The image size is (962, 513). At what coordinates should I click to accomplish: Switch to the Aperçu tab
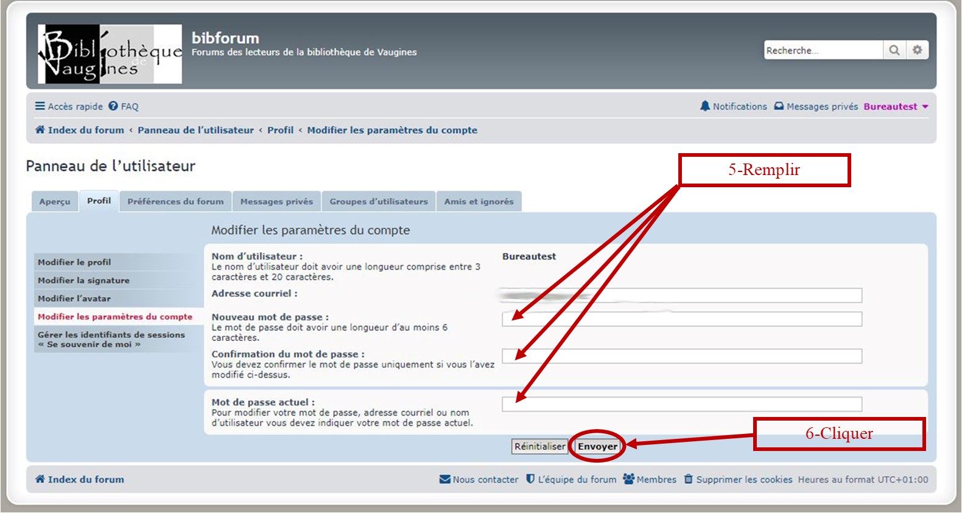point(55,202)
